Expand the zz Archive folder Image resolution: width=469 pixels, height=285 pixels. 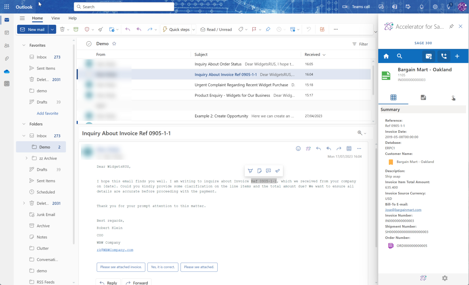(27, 158)
